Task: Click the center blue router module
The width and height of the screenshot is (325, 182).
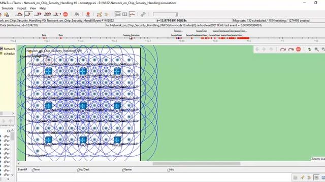Action: [x=83, y=106]
